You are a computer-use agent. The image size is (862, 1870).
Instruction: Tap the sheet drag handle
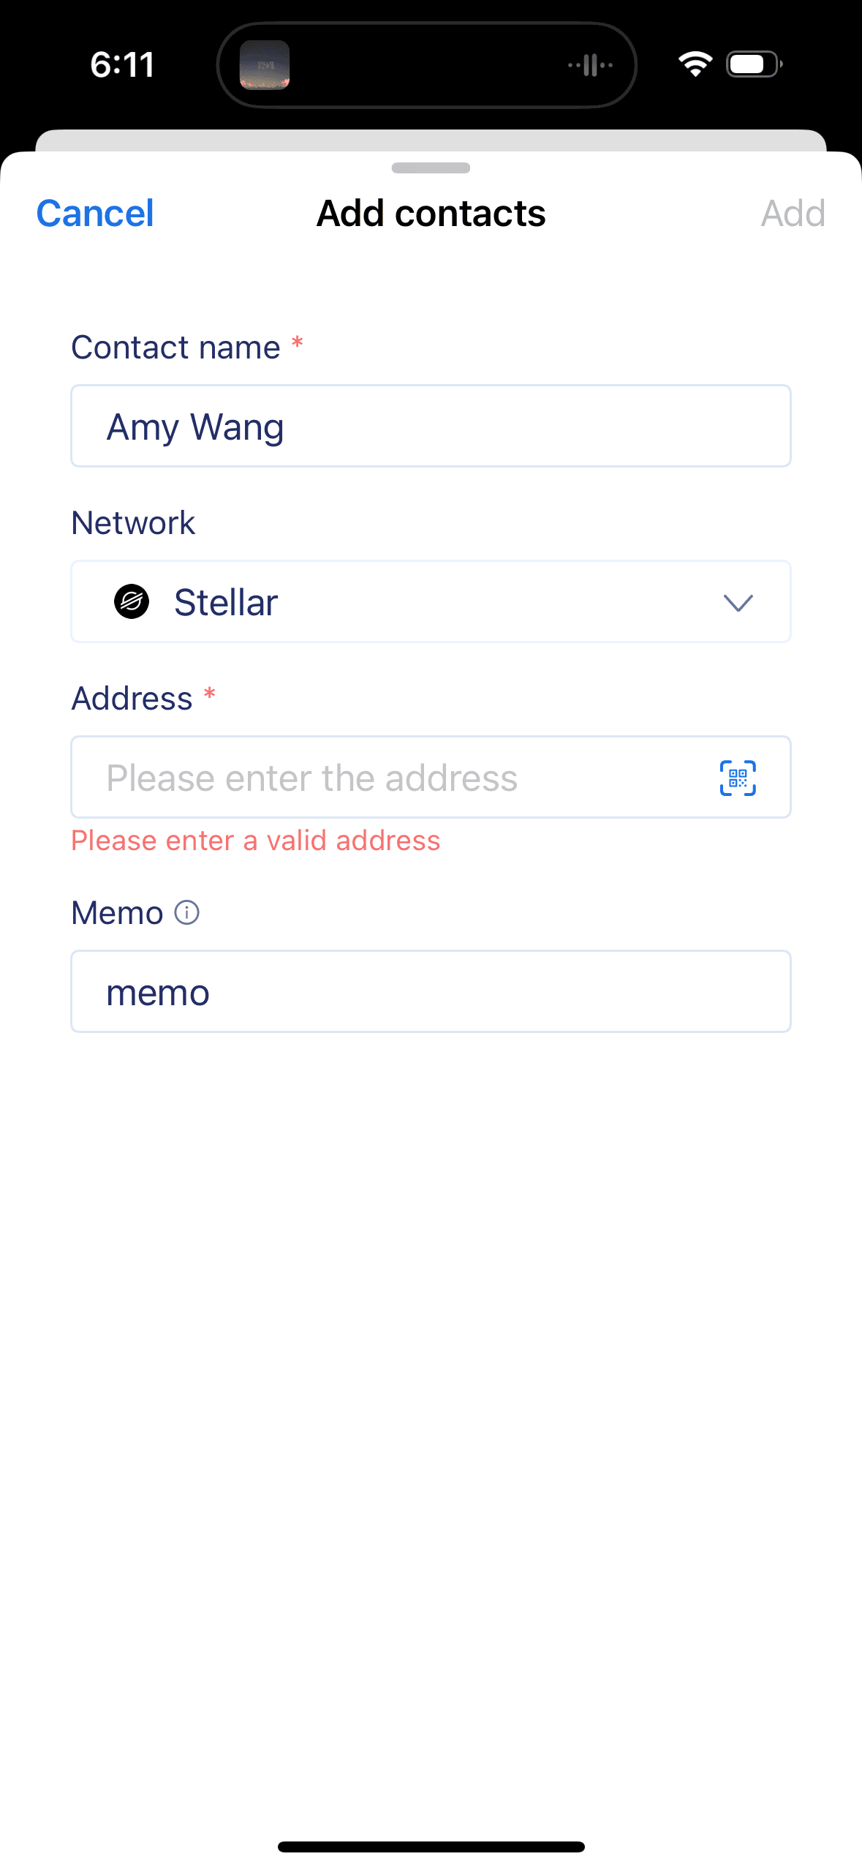[431, 168]
